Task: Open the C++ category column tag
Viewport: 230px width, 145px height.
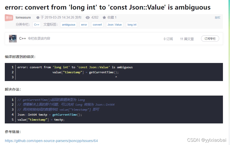Action: [x=37, y=24]
